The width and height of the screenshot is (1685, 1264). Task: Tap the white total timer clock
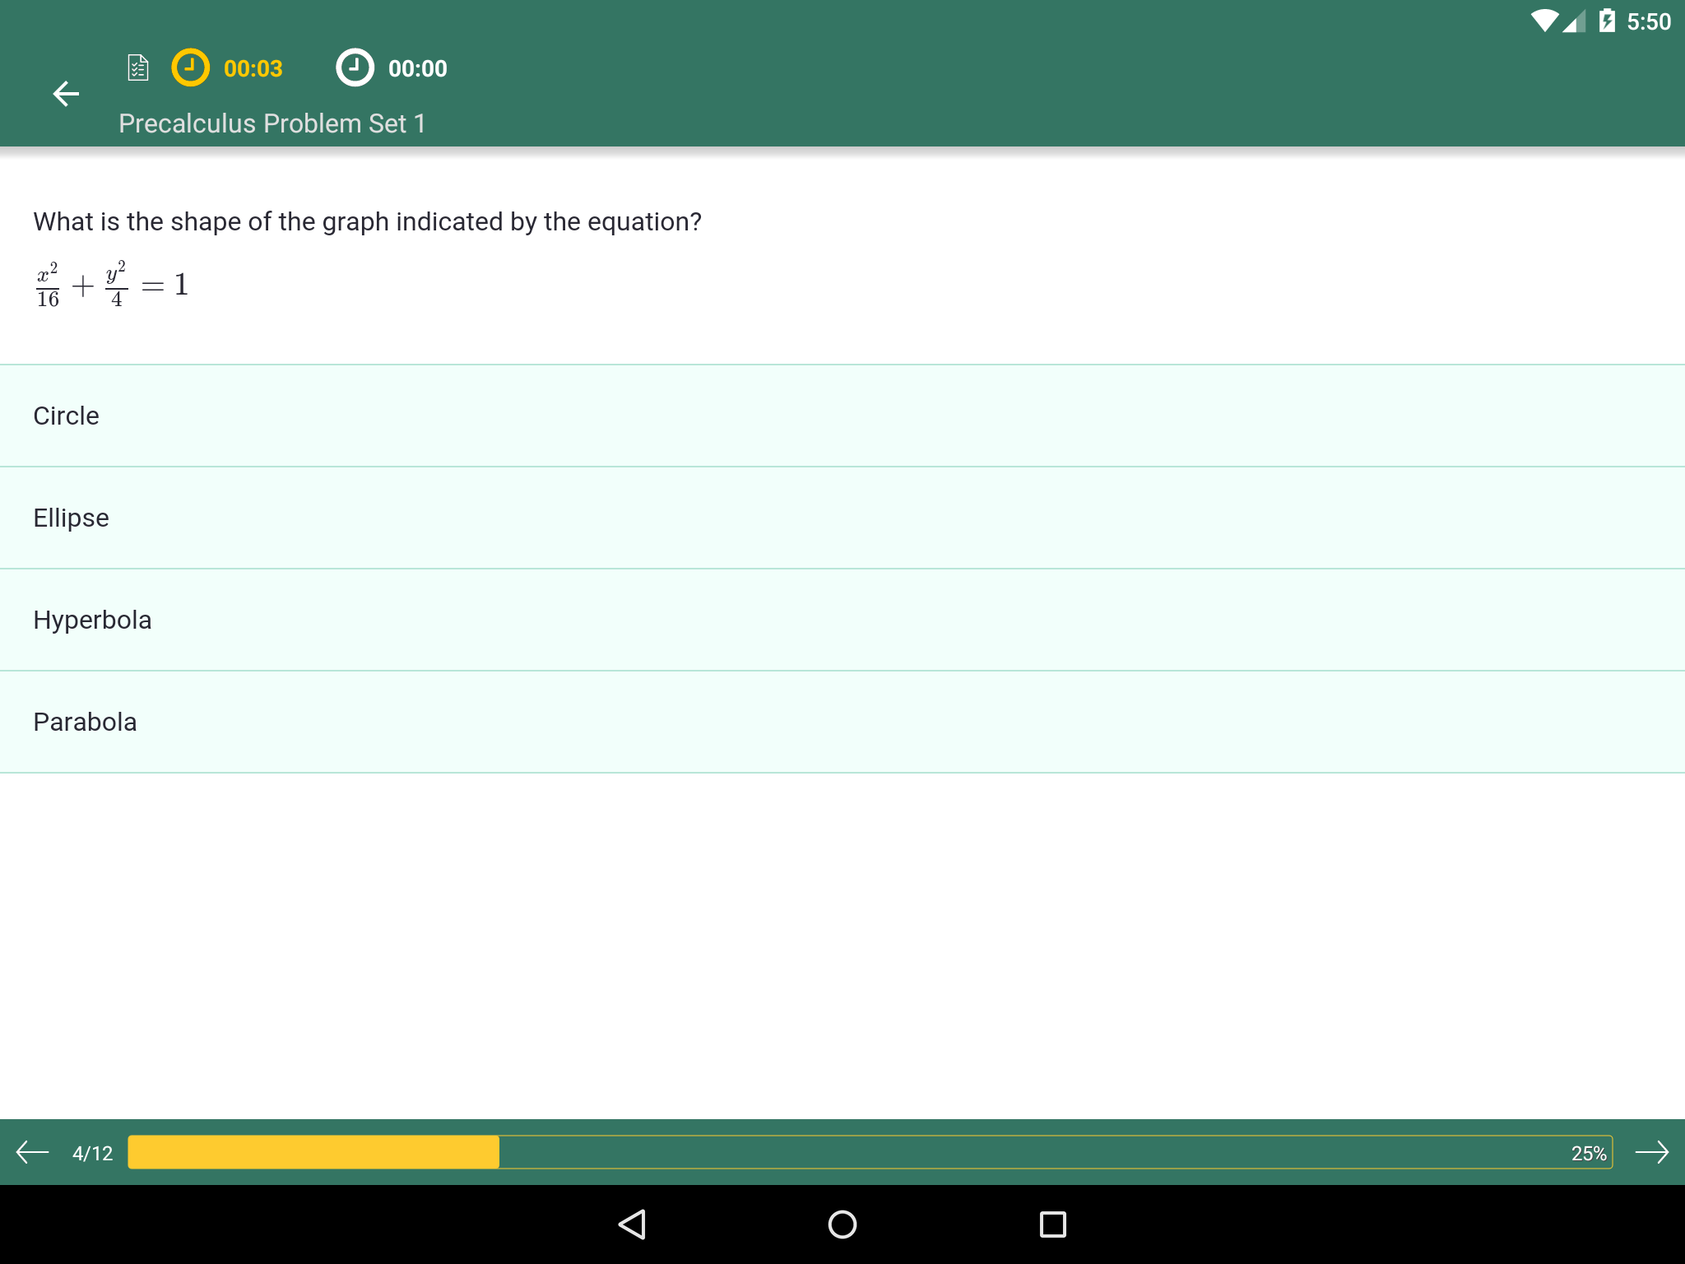click(355, 67)
